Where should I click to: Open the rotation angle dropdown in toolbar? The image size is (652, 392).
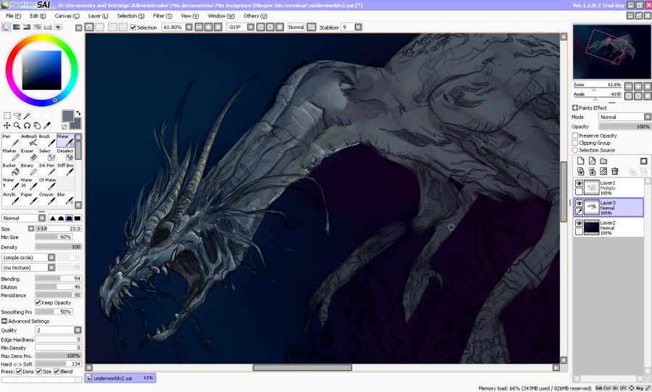(x=251, y=27)
